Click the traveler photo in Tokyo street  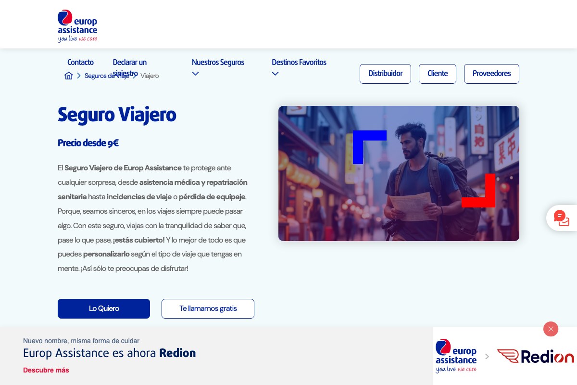399,173
